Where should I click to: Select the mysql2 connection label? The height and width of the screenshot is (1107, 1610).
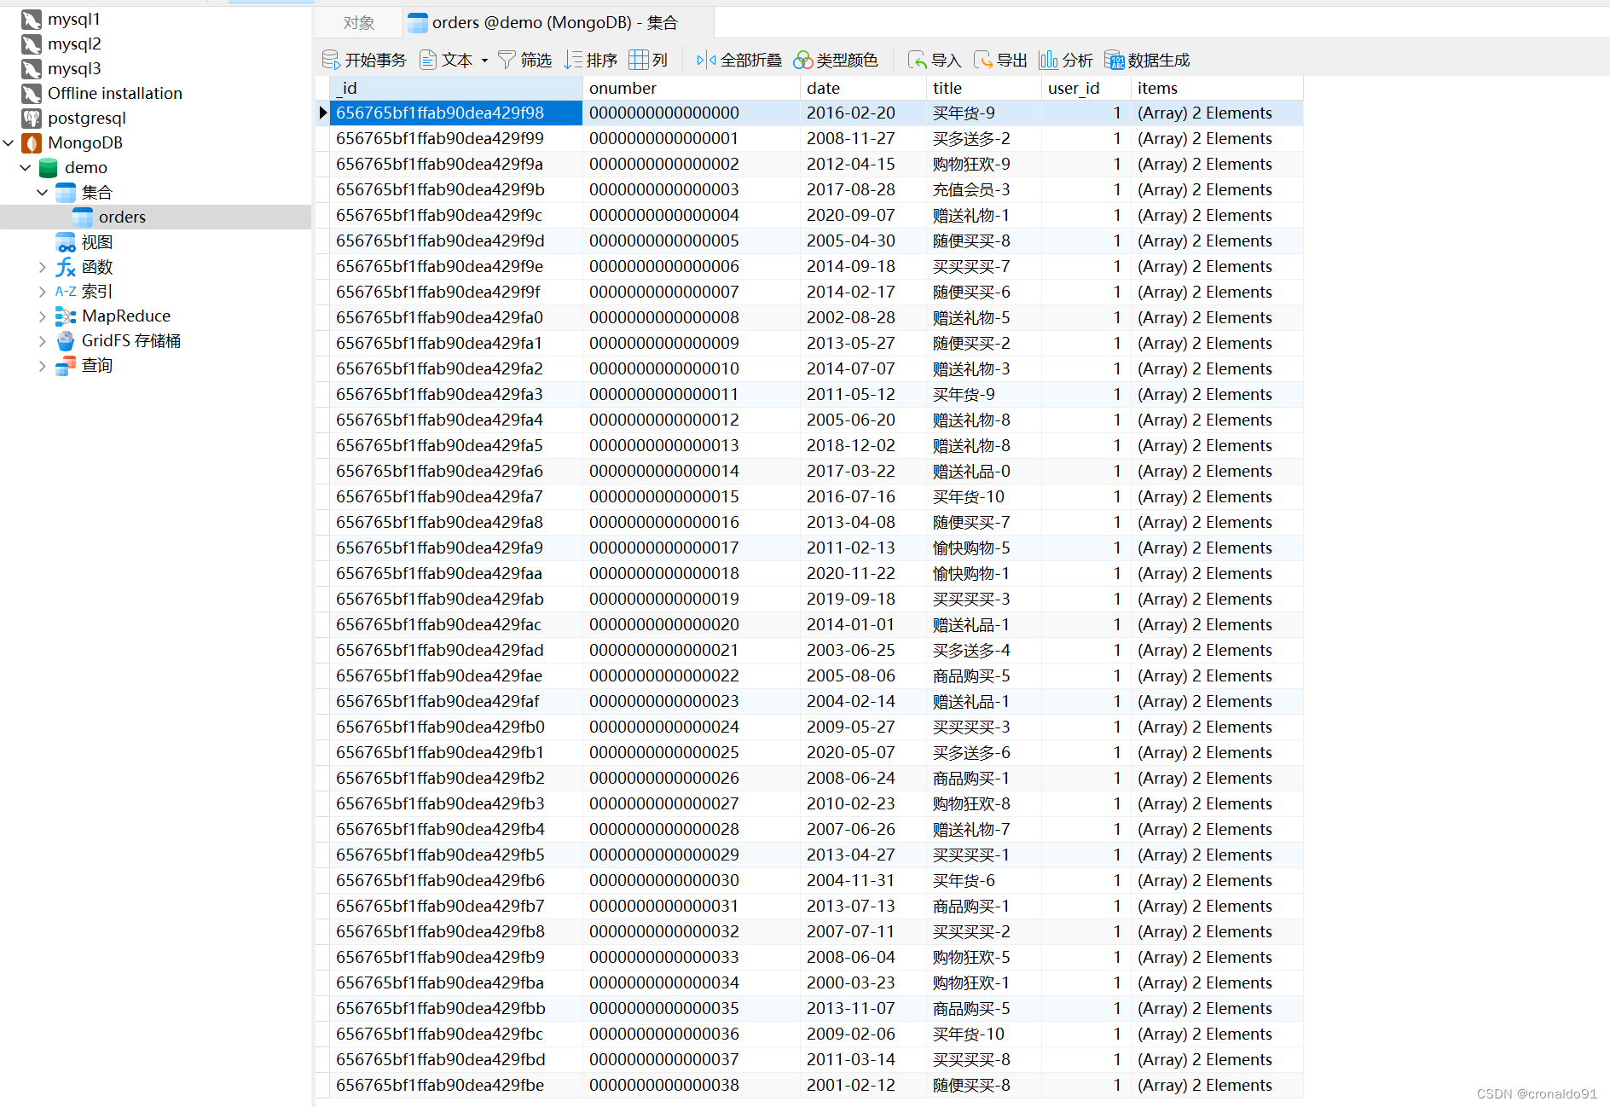74,43
